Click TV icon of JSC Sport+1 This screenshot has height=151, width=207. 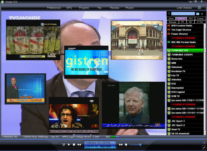pos(169,121)
